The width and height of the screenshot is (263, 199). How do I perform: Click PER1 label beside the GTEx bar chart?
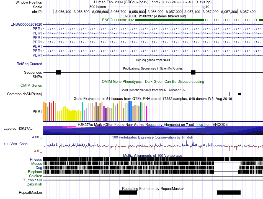click(x=37, y=112)
